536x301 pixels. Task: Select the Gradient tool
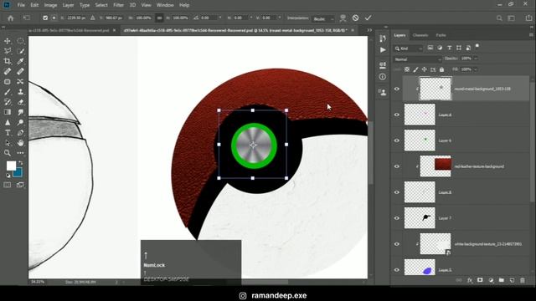pyautogui.click(x=8, y=112)
